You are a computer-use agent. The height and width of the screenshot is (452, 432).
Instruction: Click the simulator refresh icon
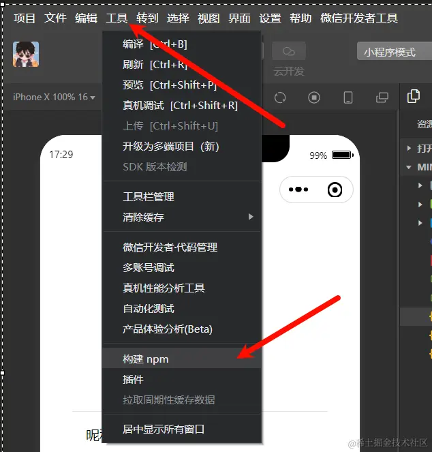pyautogui.click(x=280, y=97)
